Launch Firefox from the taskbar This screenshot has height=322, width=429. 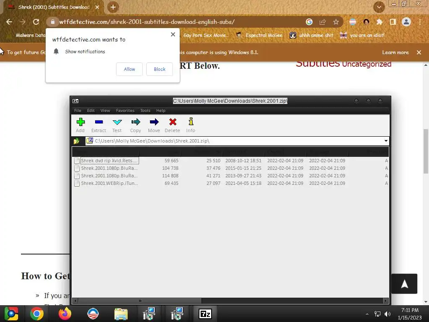(65, 314)
